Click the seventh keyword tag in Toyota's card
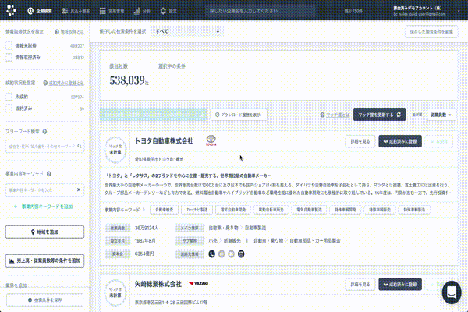468x312 pixels. pyautogui.click(x=380, y=210)
